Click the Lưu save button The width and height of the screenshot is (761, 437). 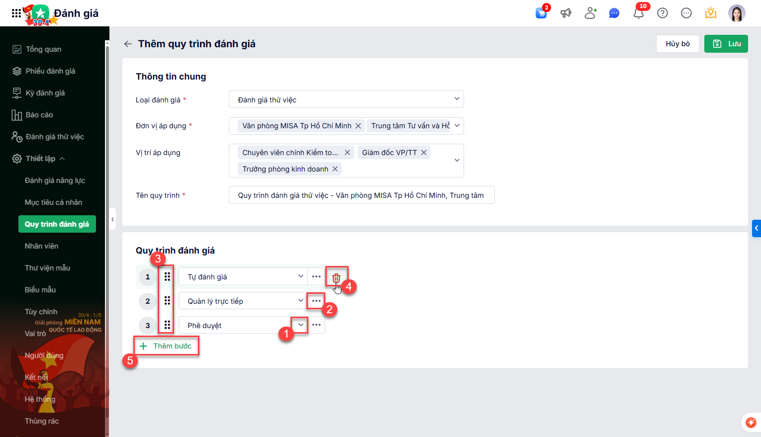point(726,44)
